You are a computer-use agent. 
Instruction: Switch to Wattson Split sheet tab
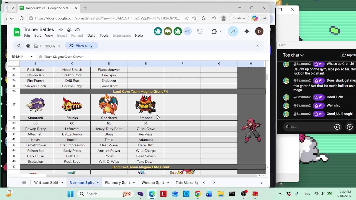click(x=46, y=182)
